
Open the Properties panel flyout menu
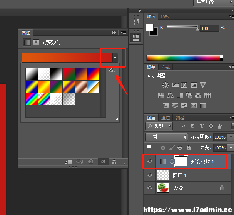point(124,32)
